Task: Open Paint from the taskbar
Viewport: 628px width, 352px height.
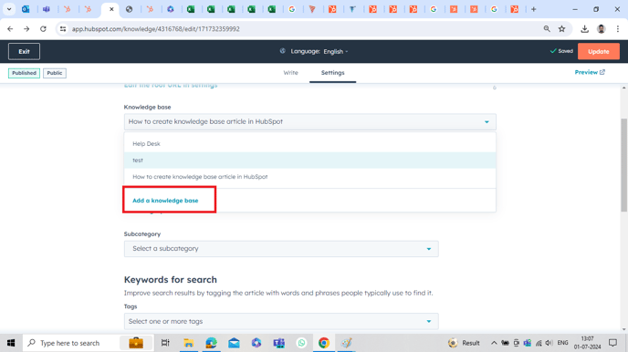Action: 347,343
